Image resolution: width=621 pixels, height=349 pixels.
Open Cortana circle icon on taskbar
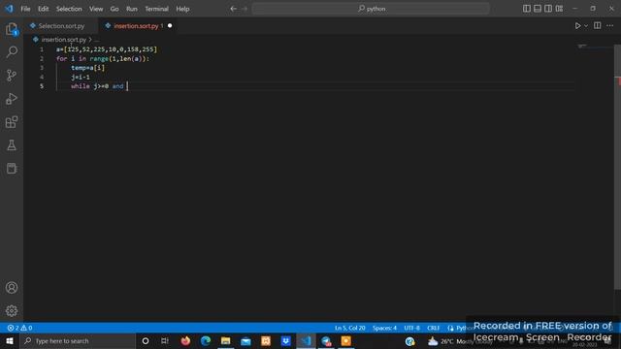click(146, 340)
